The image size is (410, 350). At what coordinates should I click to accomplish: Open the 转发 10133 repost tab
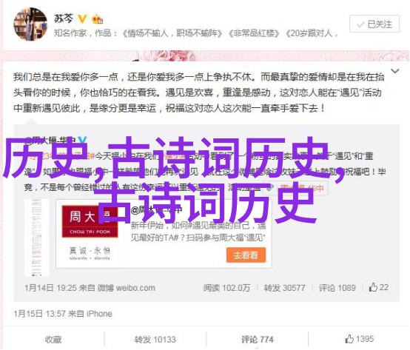tap(155, 340)
